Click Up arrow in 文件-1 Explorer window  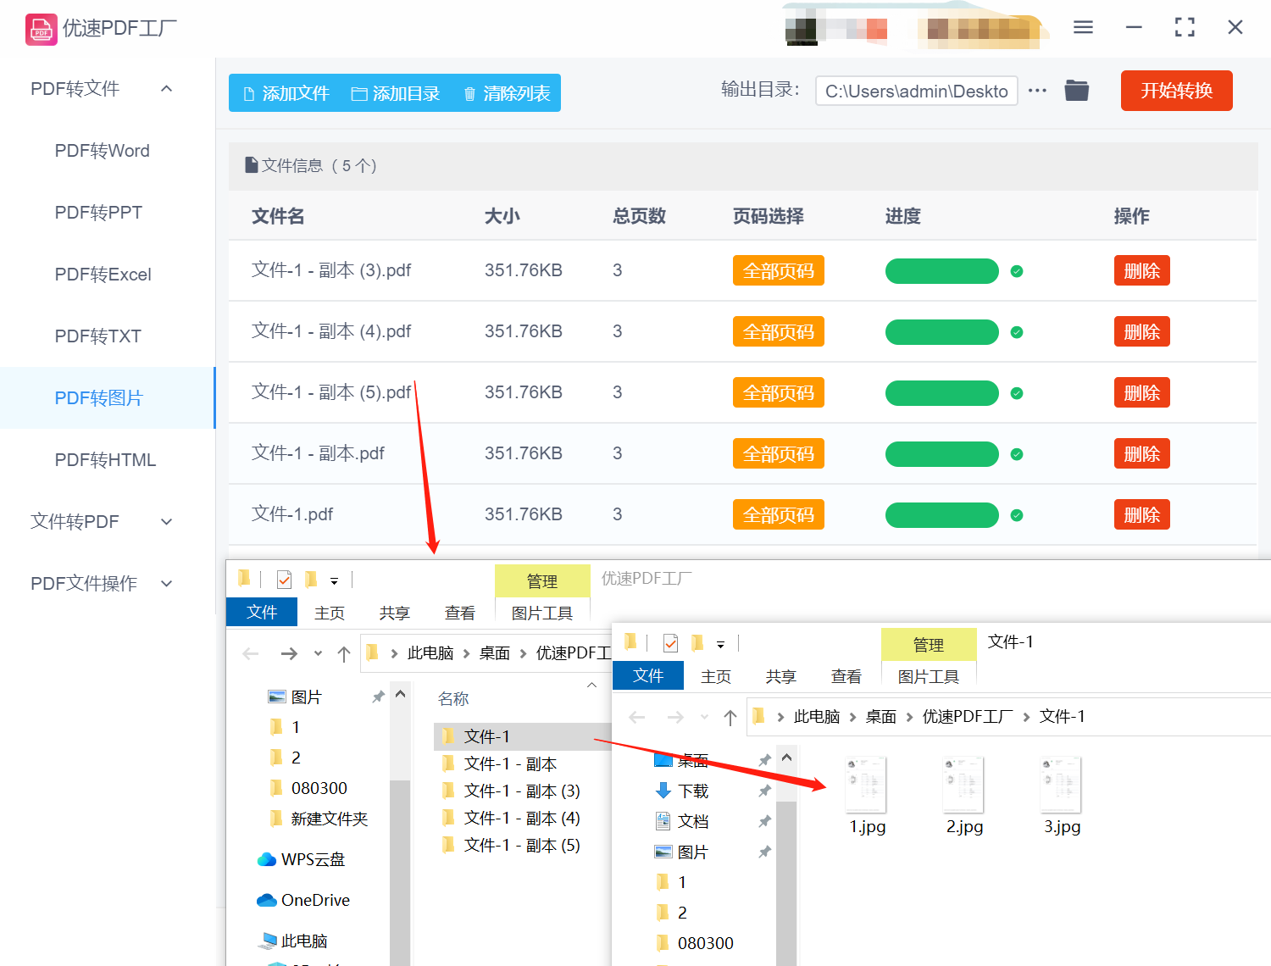[x=730, y=718]
